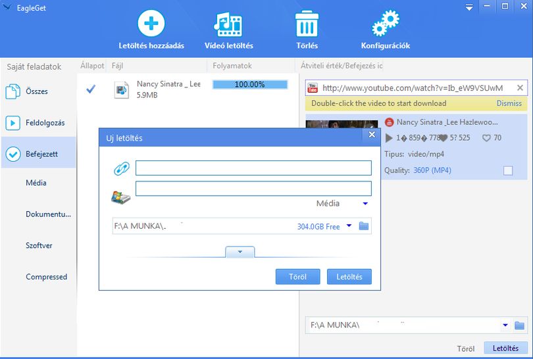The image size is (533, 359).
Task: Open the F:\A MUNKA folder dropdown in the bottom panel
Action: pyautogui.click(x=505, y=325)
